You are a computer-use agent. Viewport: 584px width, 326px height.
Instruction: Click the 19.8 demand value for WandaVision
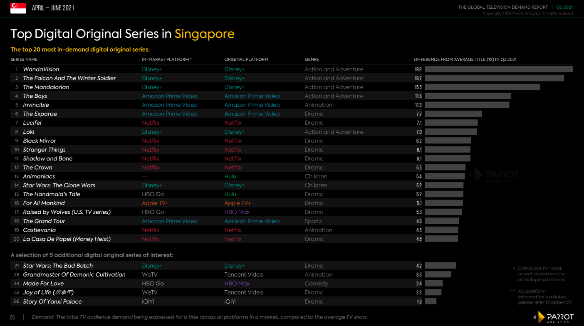coord(418,69)
